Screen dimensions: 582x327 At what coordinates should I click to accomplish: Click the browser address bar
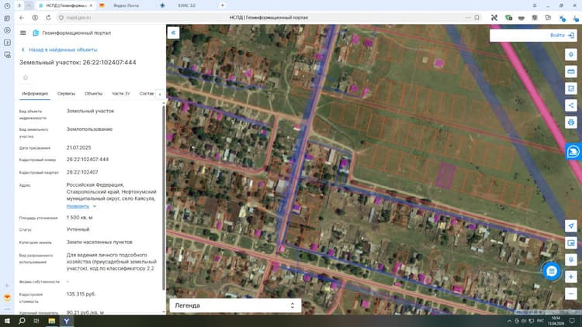[267, 17]
